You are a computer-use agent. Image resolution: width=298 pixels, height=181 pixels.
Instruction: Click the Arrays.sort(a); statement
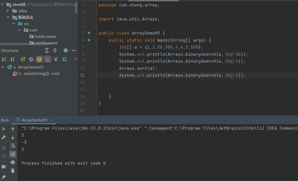coord(138,68)
